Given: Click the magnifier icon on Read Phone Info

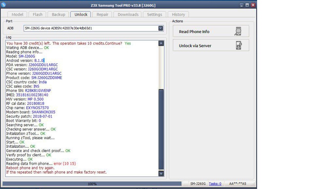Looking at the screenshot, I should click(x=238, y=31).
